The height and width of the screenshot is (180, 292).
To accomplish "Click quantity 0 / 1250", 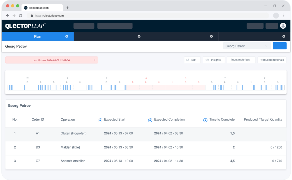I will point(276,147).
